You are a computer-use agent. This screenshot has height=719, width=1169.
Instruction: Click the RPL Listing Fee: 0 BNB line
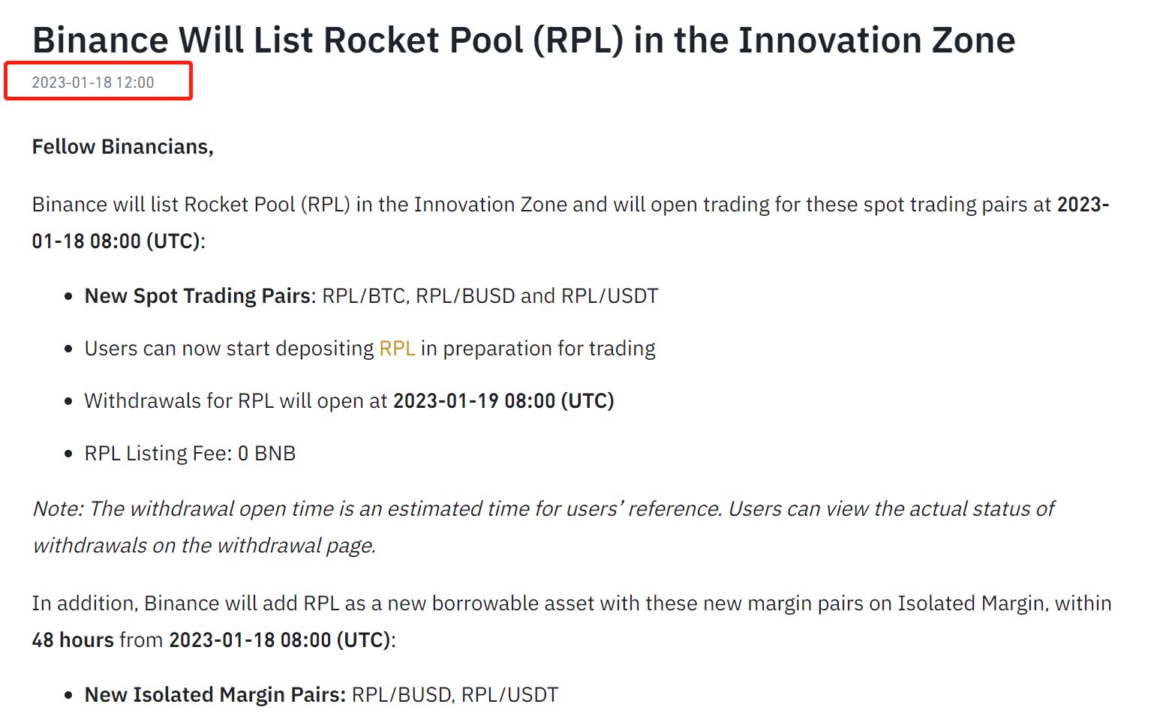(190, 454)
